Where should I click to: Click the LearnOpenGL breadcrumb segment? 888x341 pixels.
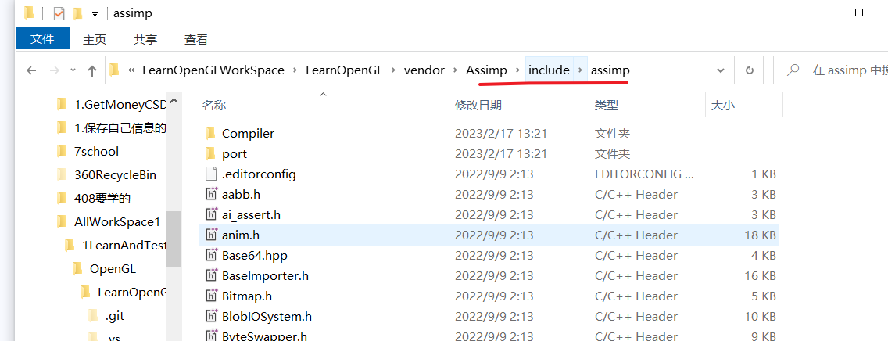coord(344,70)
